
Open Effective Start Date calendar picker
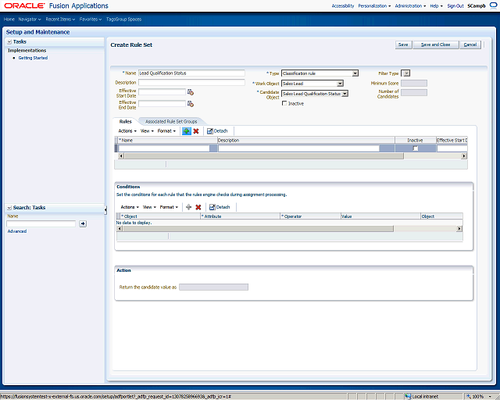coord(191,92)
